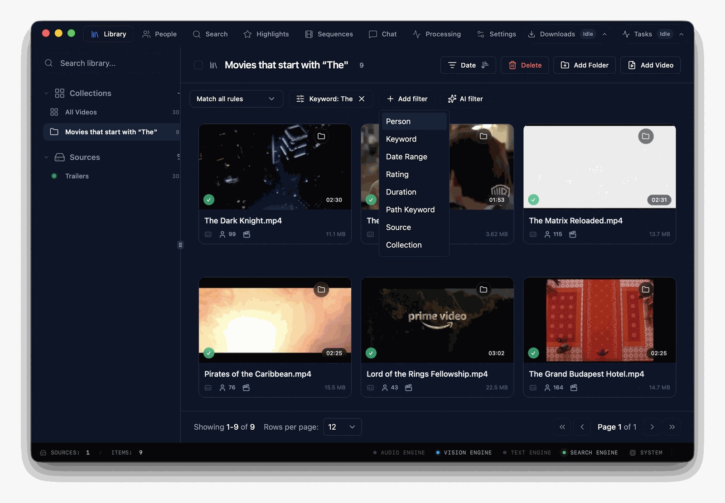Viewport: 725px width, 503px height.
Task: Go to the Highlights tab
Action: point(266,34)
